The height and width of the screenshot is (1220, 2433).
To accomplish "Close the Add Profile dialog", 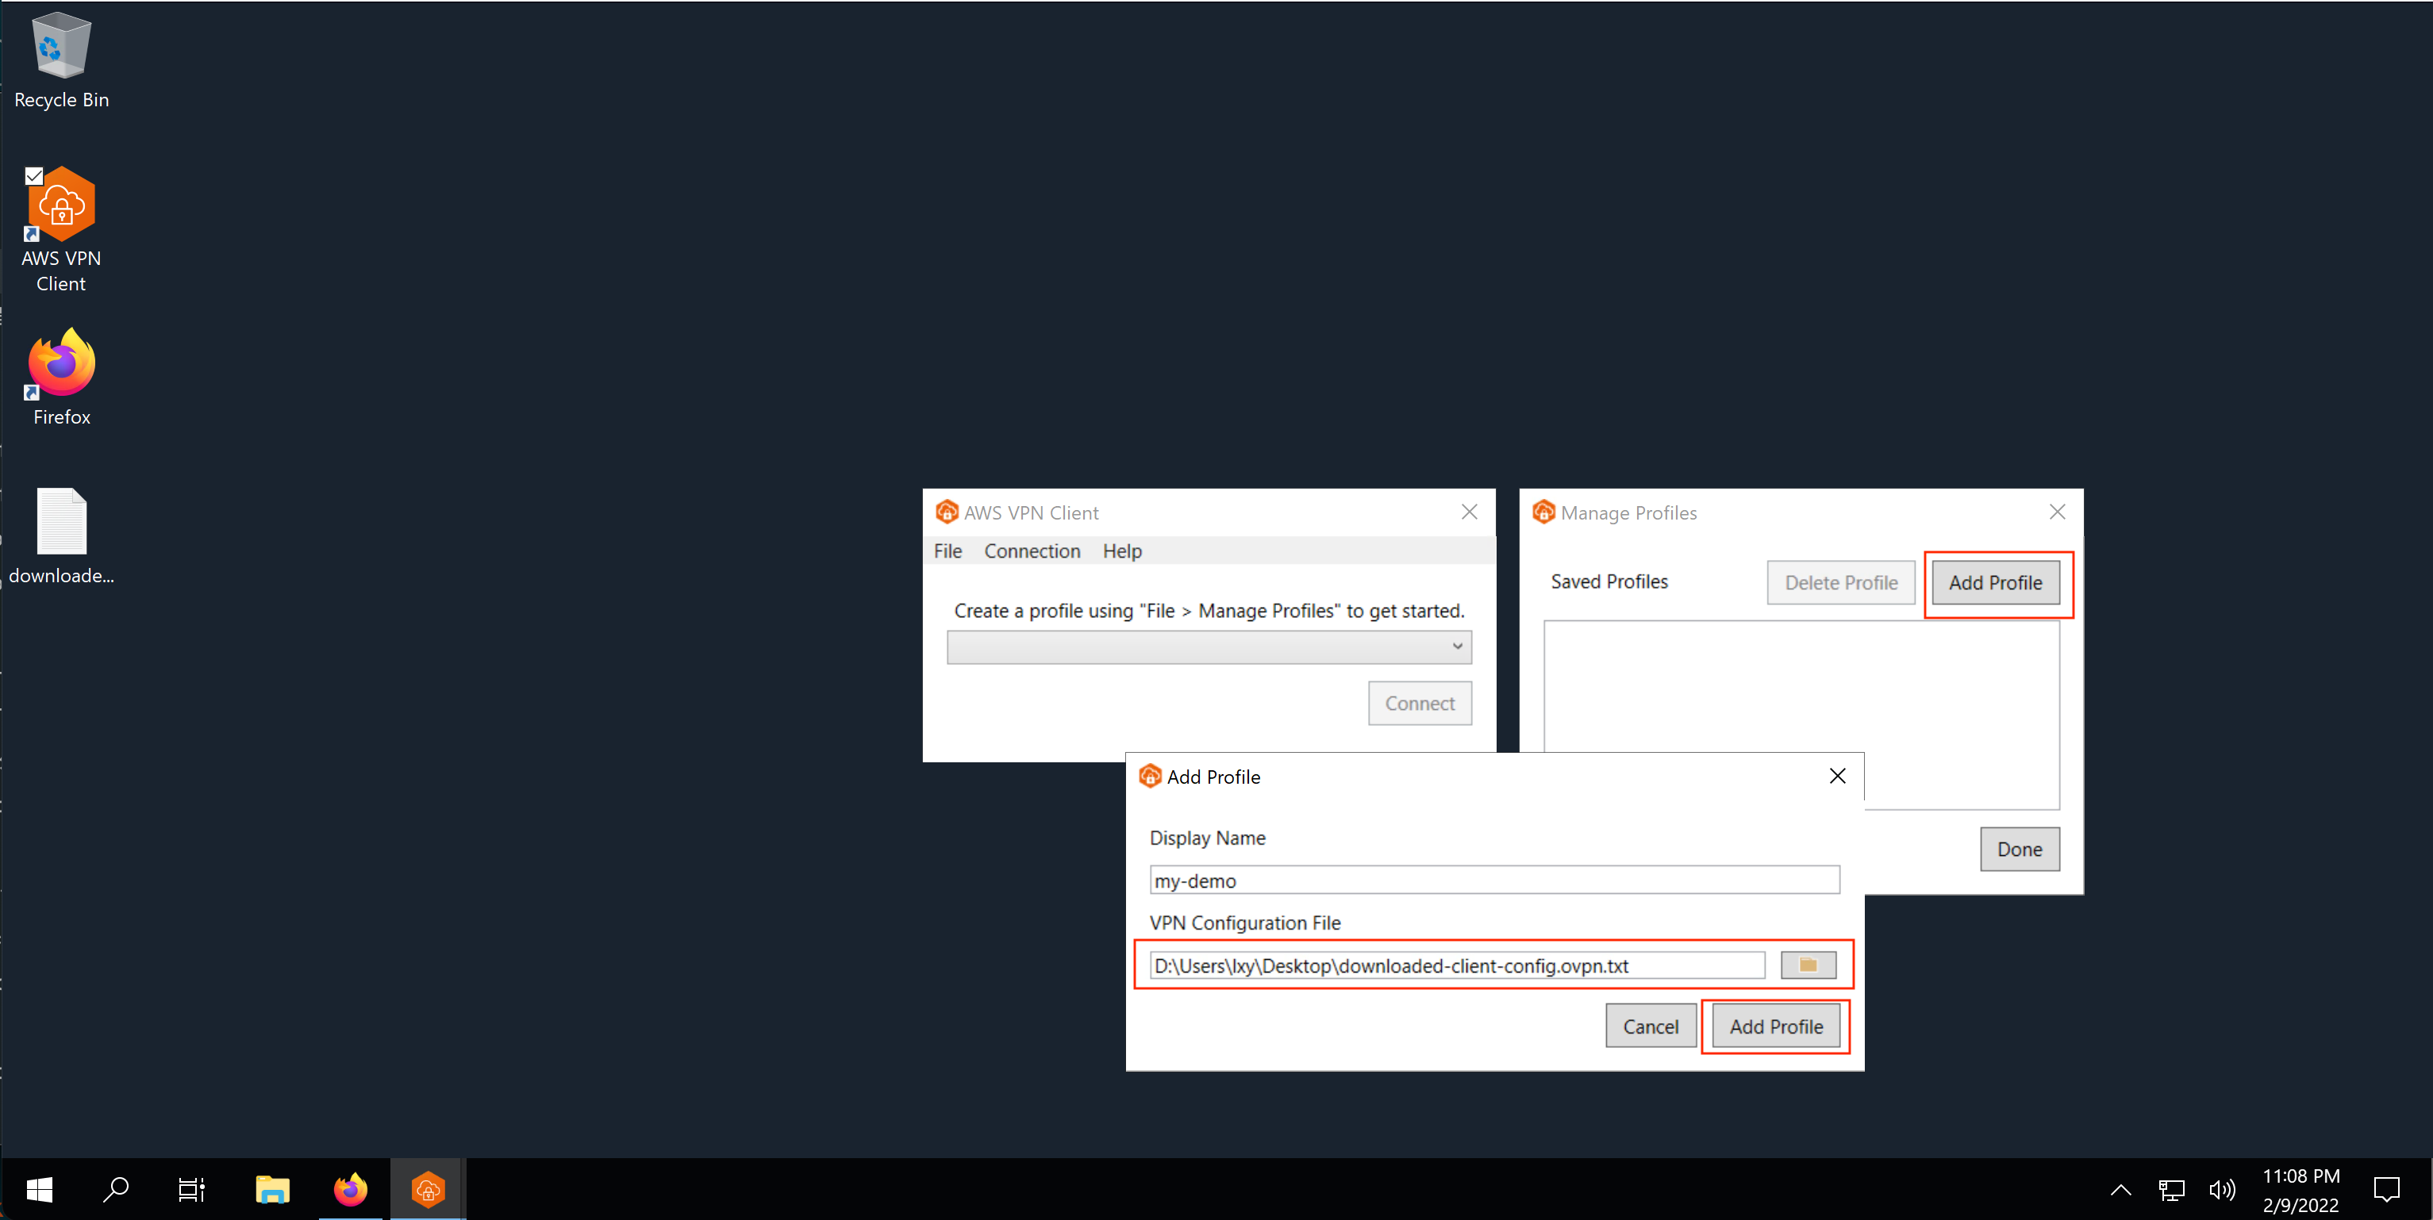I will (x=1837, y=777).
